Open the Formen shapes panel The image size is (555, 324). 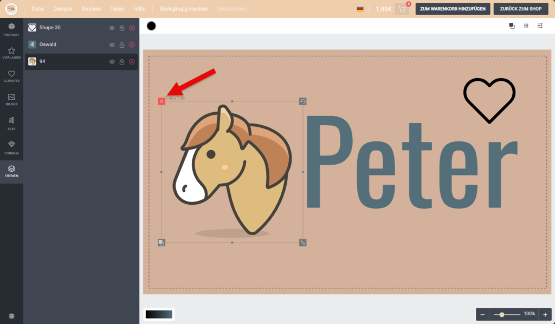pos(11,147)
